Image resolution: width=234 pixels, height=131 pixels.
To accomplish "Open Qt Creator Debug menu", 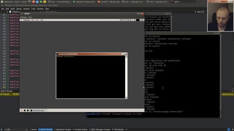I will click(19, 9).
